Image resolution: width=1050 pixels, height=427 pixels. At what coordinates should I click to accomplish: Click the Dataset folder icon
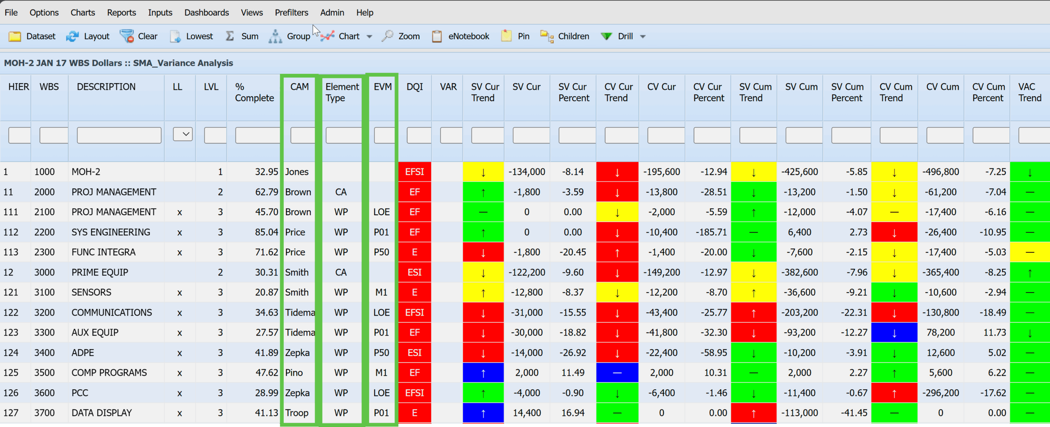click(15, 36)
